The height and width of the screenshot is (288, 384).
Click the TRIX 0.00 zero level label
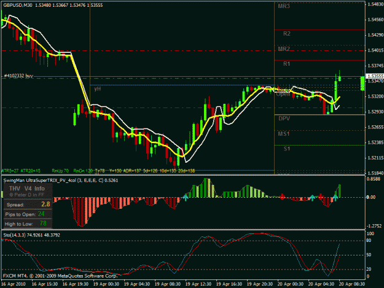(370, 197)
